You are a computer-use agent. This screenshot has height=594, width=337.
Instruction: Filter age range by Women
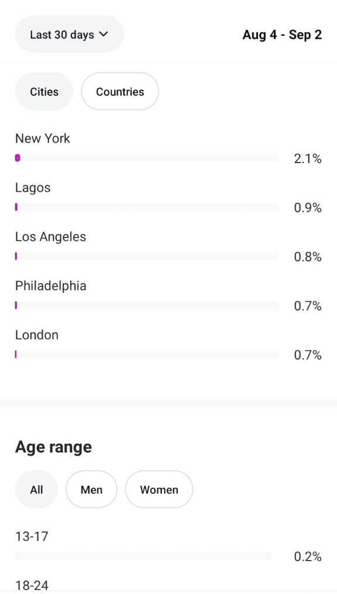[159, 489]
